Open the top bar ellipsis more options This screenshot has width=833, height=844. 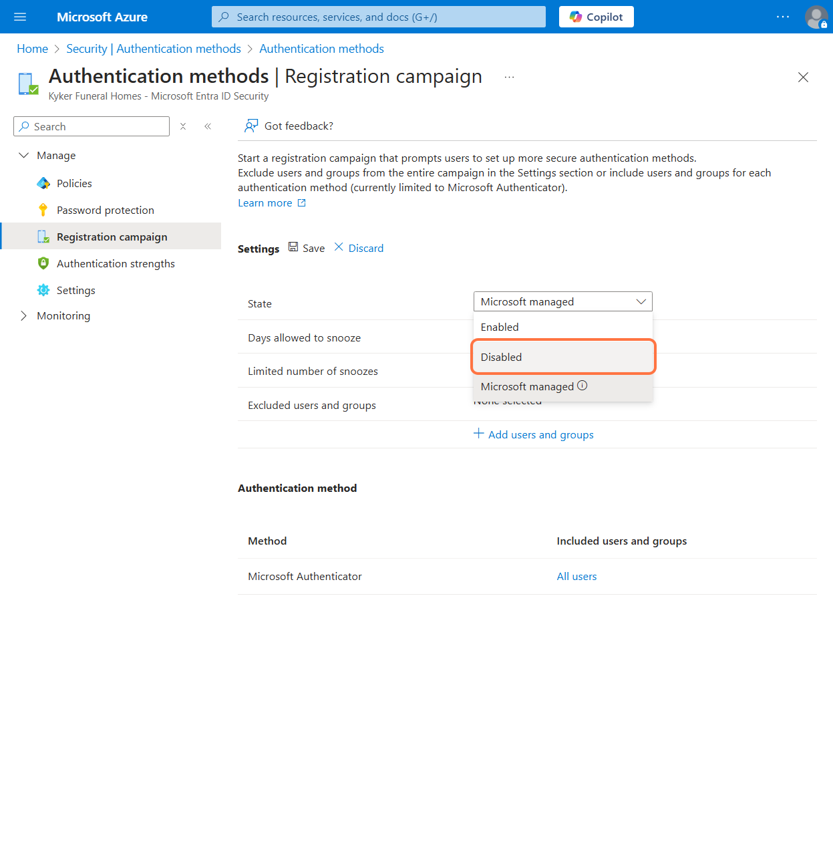coord(783,17)
